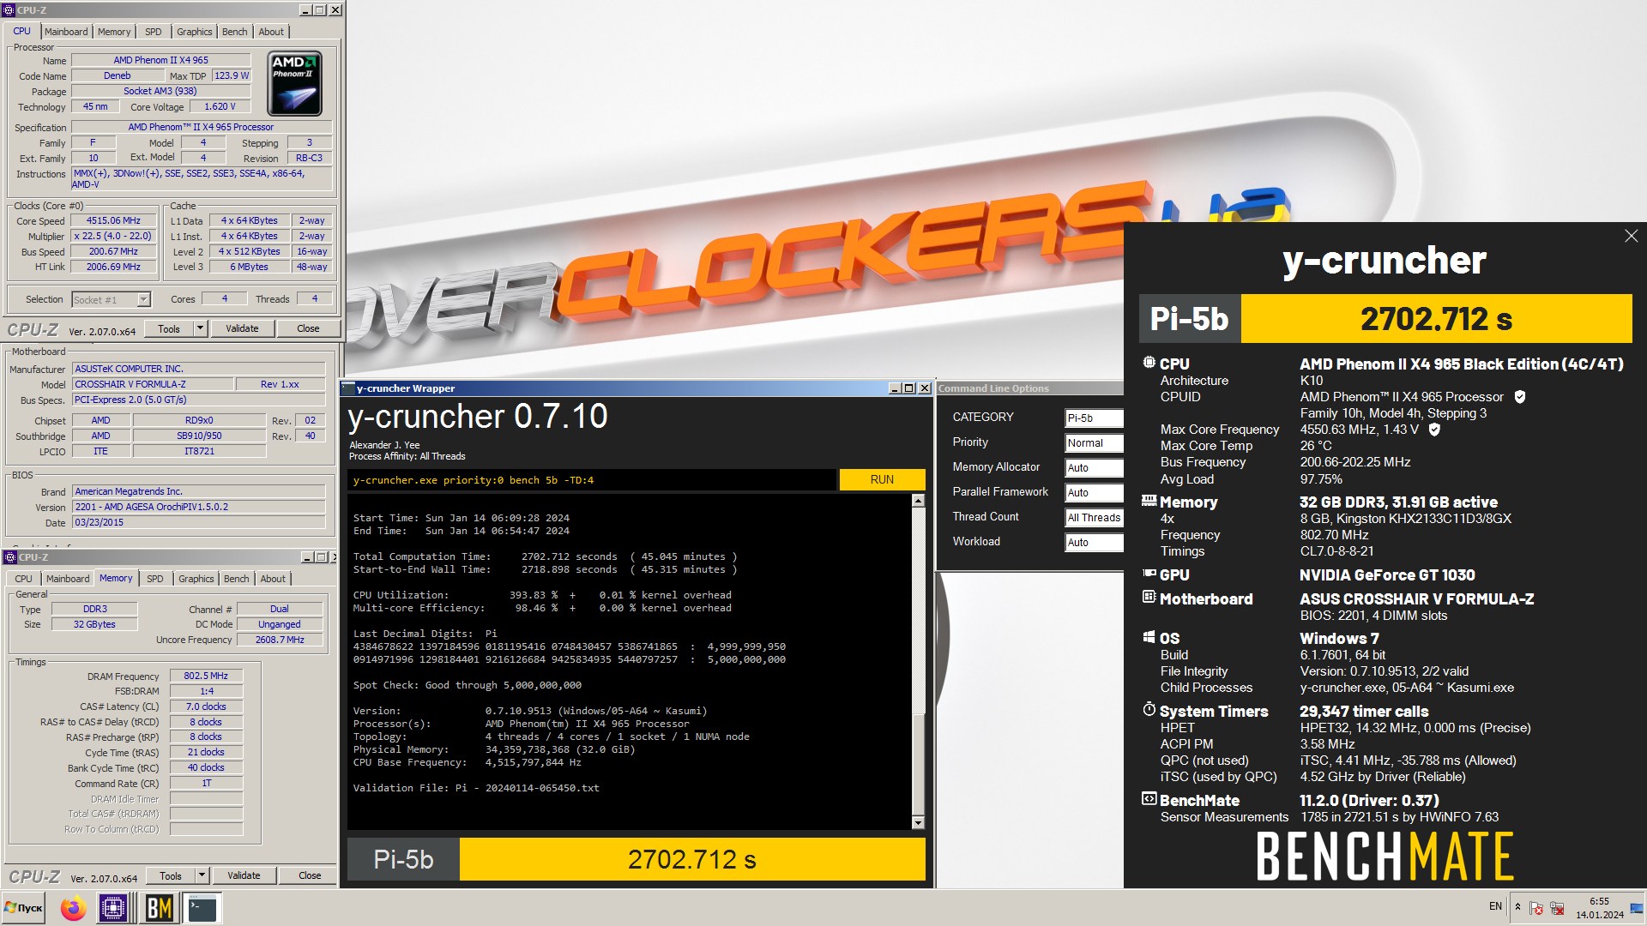1647x926 pixels.
Task: Expand Tools dropdown arrow in top CPU-Z
Action: point(200,328)
